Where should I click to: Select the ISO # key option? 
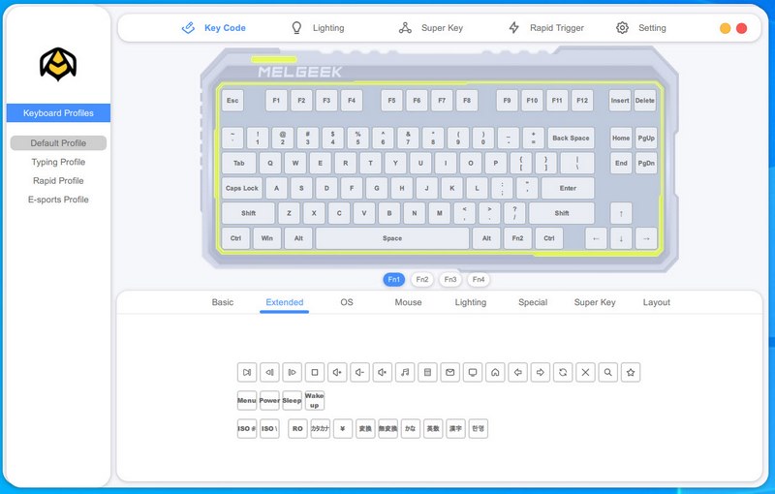[x=247, y=429]
